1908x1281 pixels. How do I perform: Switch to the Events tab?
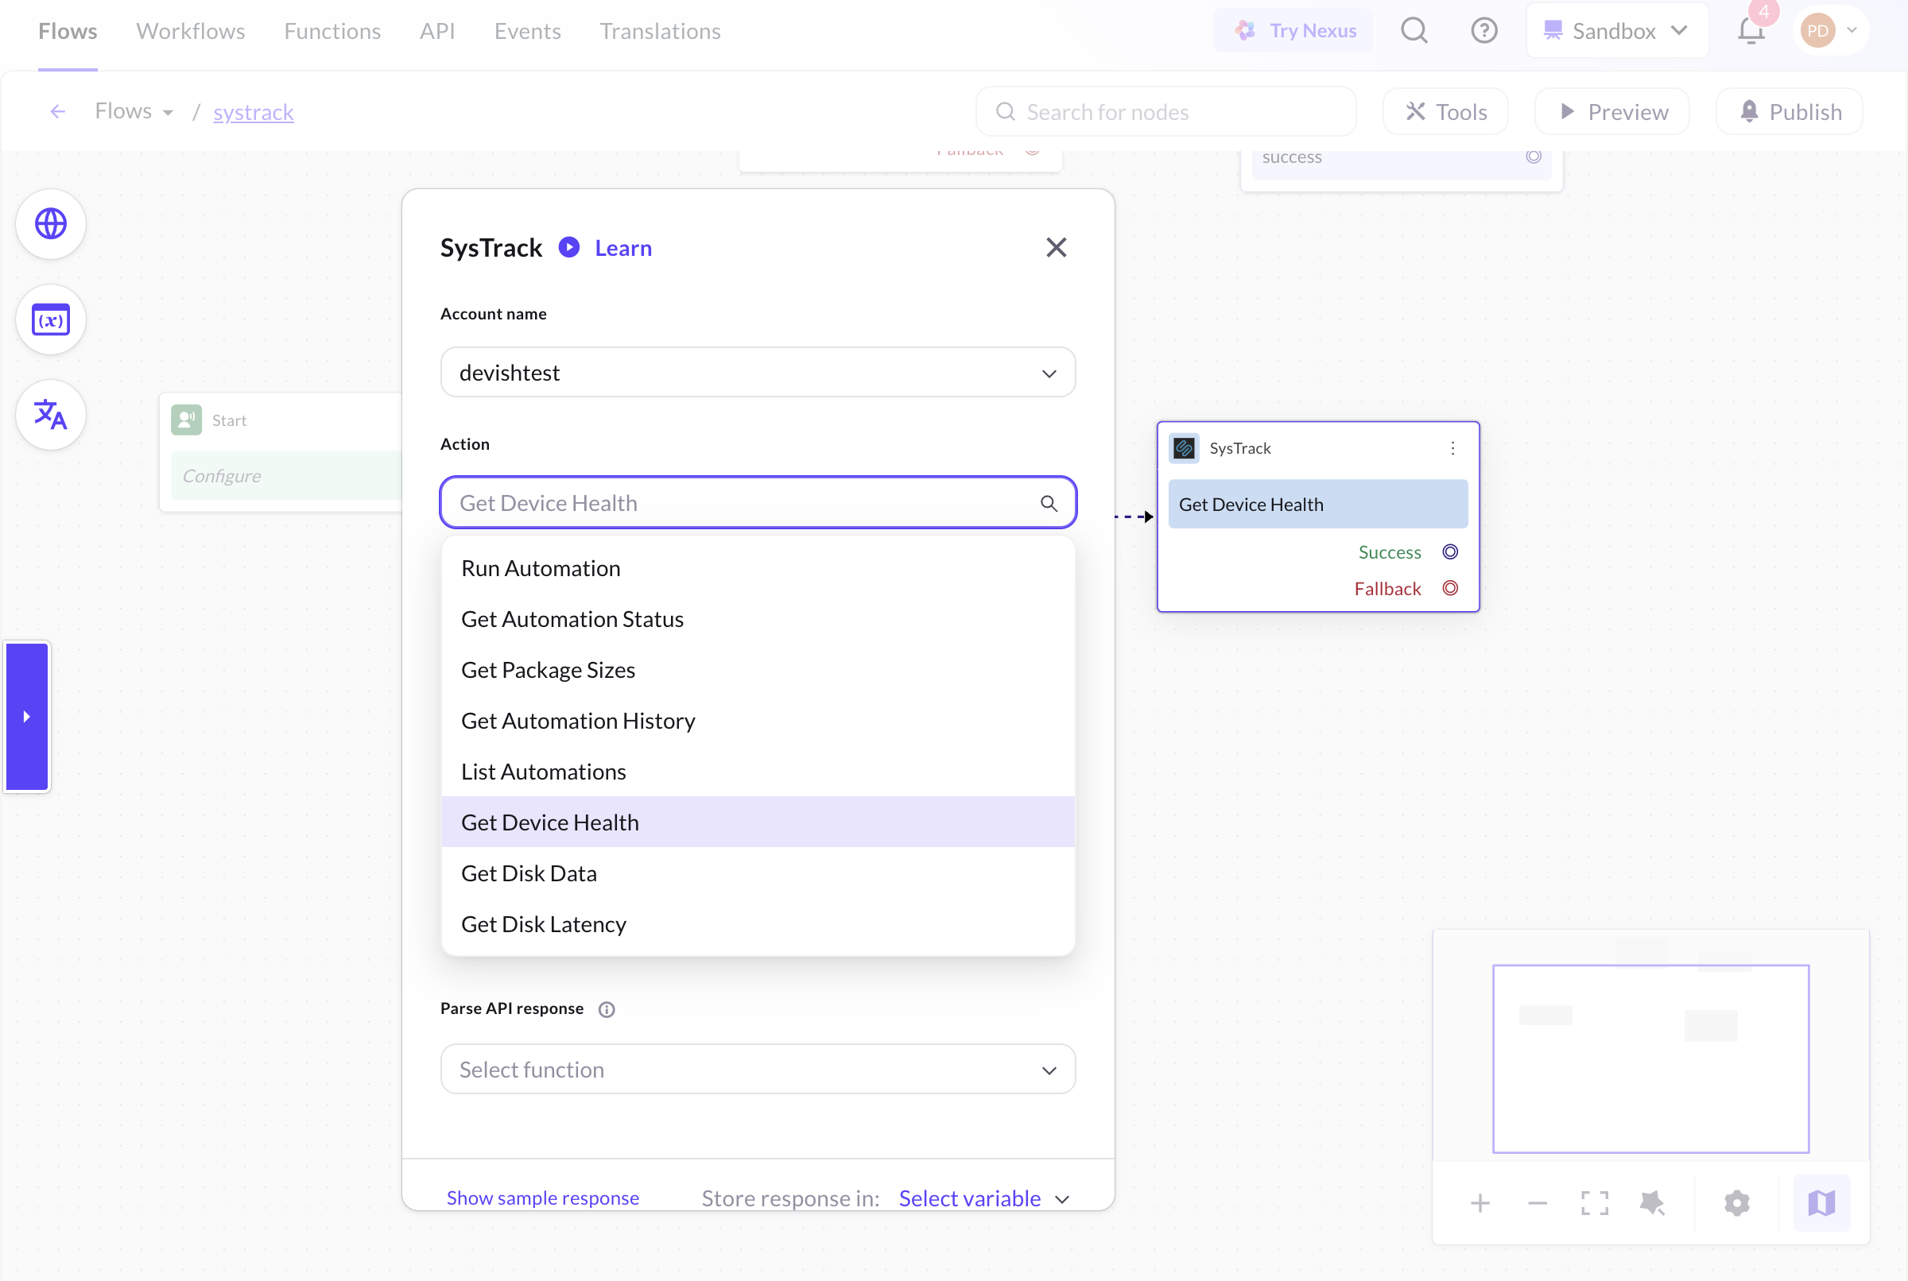point(527,31)
